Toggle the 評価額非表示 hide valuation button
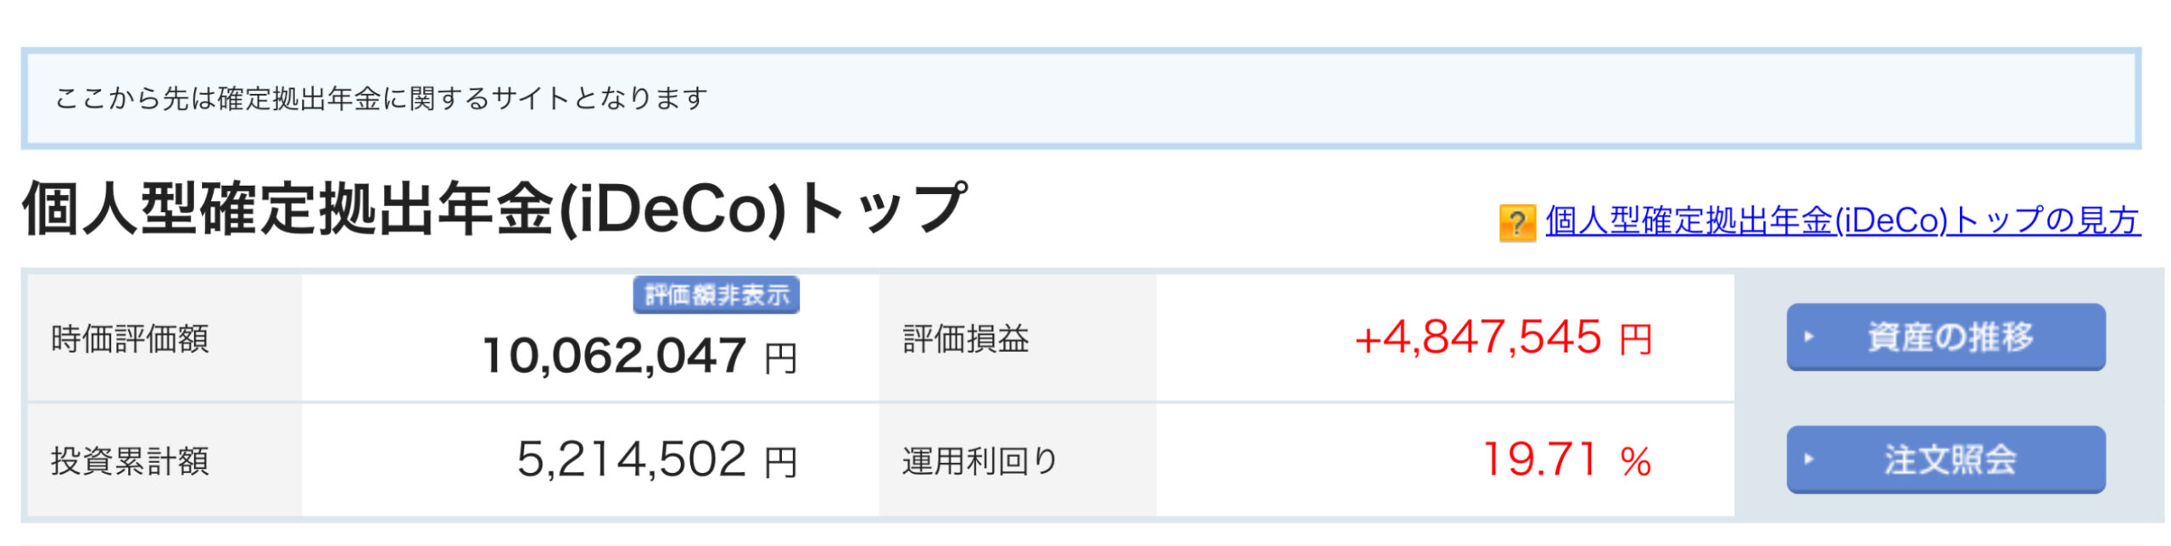 pyautogui.click(x=716, y=295)
